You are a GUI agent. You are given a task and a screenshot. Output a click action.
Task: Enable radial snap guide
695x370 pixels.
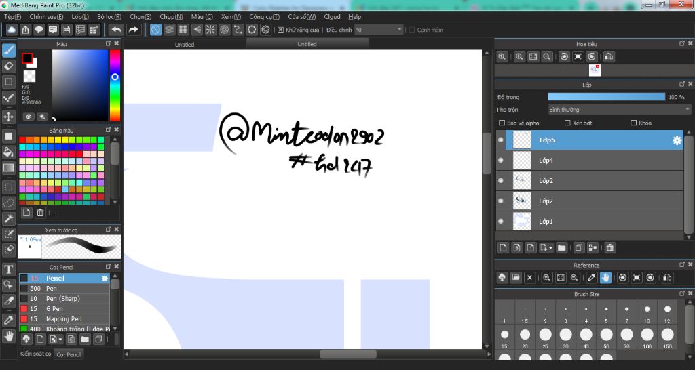click(210, 30)
